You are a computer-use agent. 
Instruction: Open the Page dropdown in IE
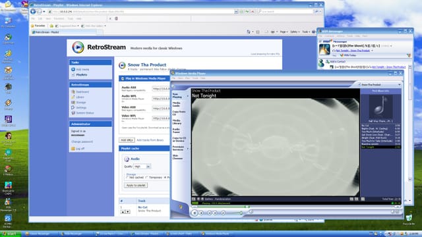point(284,32)
